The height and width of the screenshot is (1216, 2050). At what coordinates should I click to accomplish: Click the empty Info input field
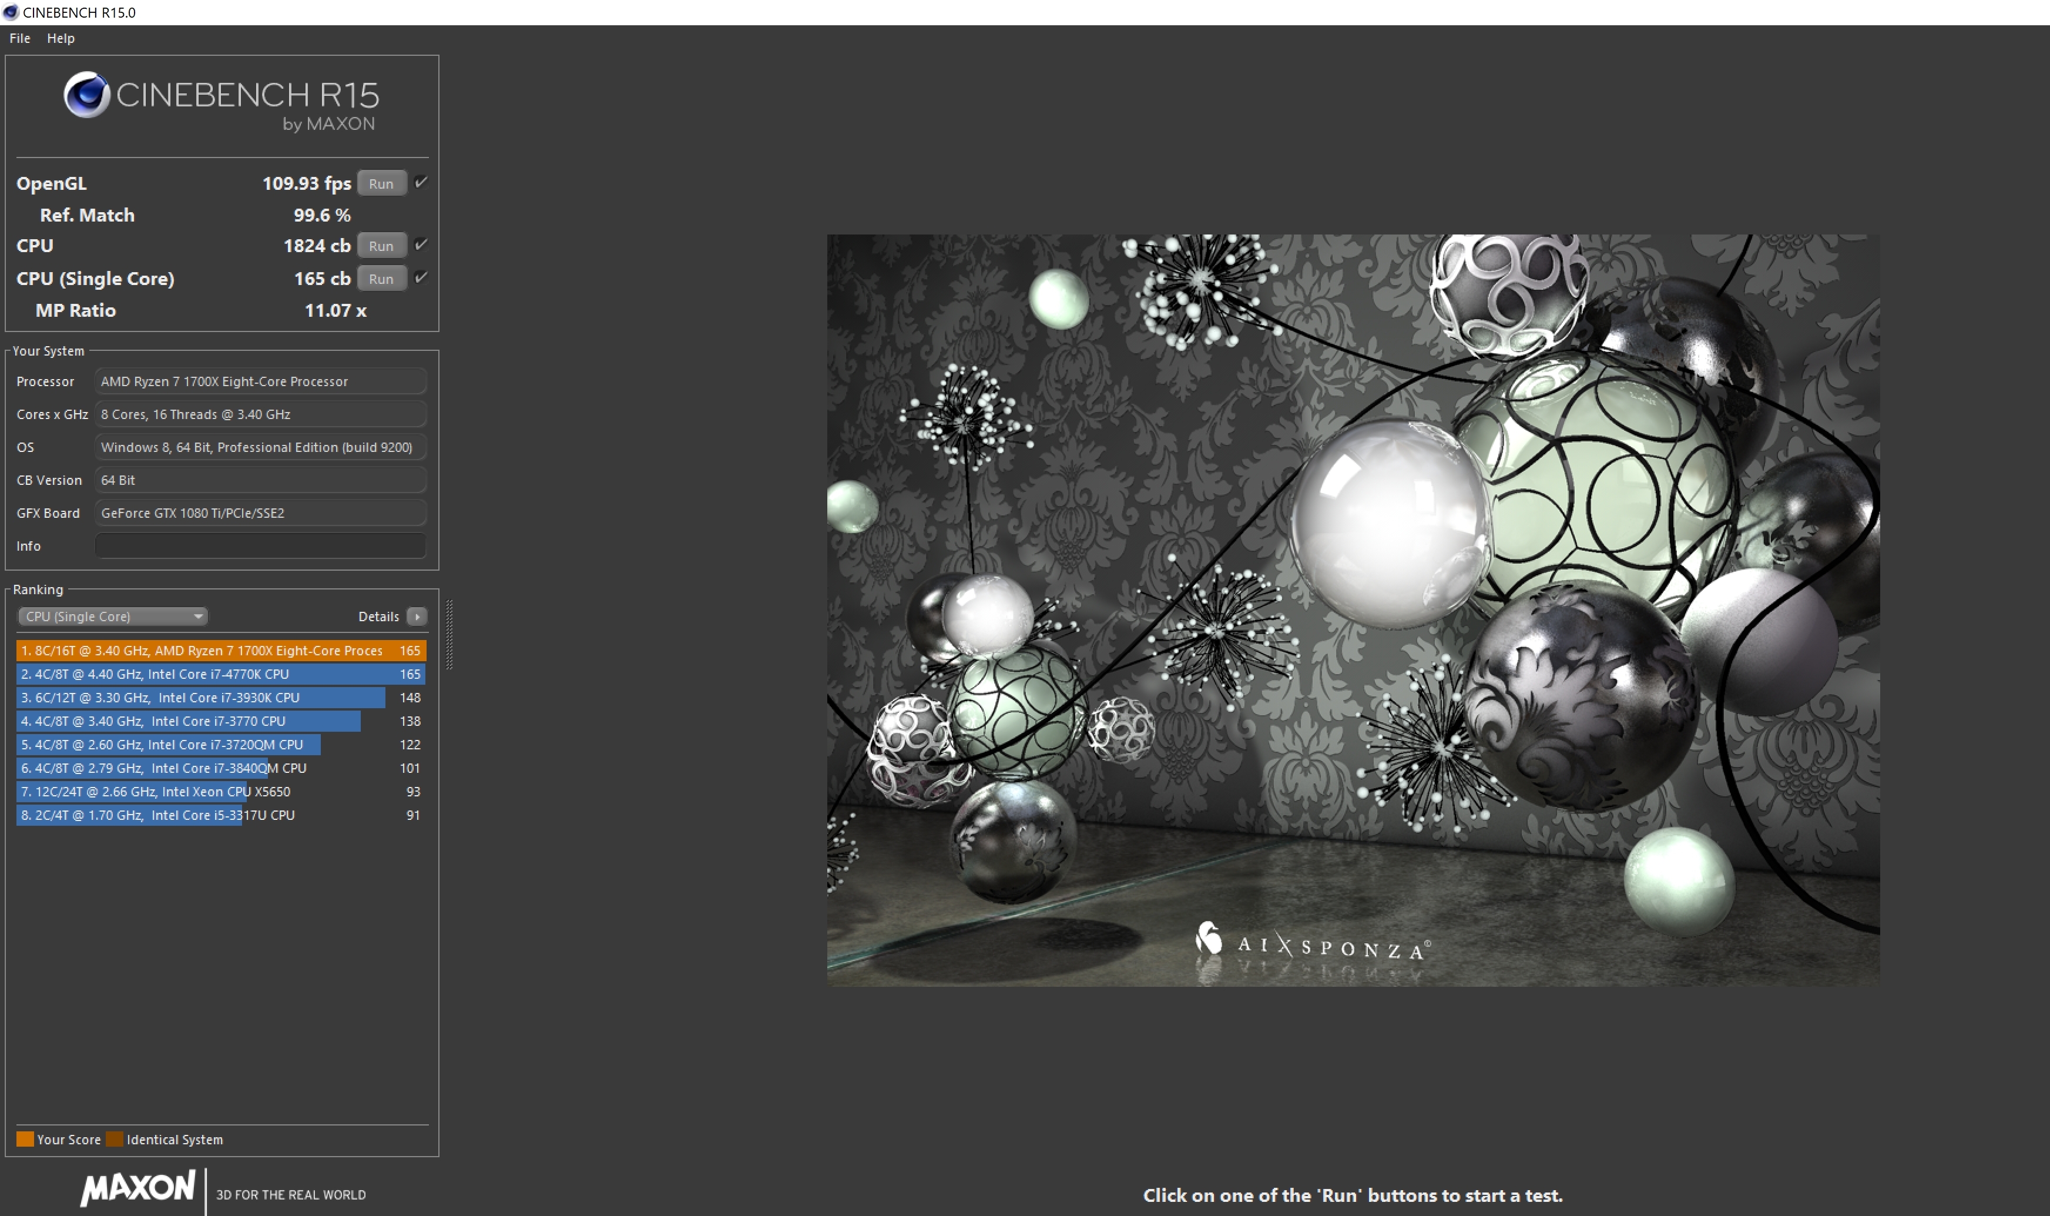pos(260,546)
